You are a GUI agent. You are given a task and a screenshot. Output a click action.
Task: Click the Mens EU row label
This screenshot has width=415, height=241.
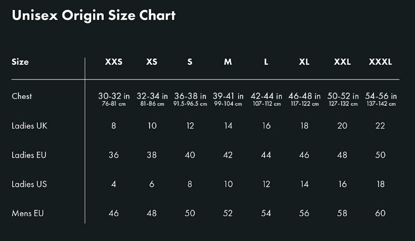click(27, 213)
